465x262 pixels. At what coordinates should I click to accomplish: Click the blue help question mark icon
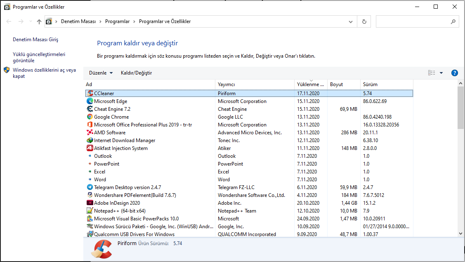click(x=455, y=73)
